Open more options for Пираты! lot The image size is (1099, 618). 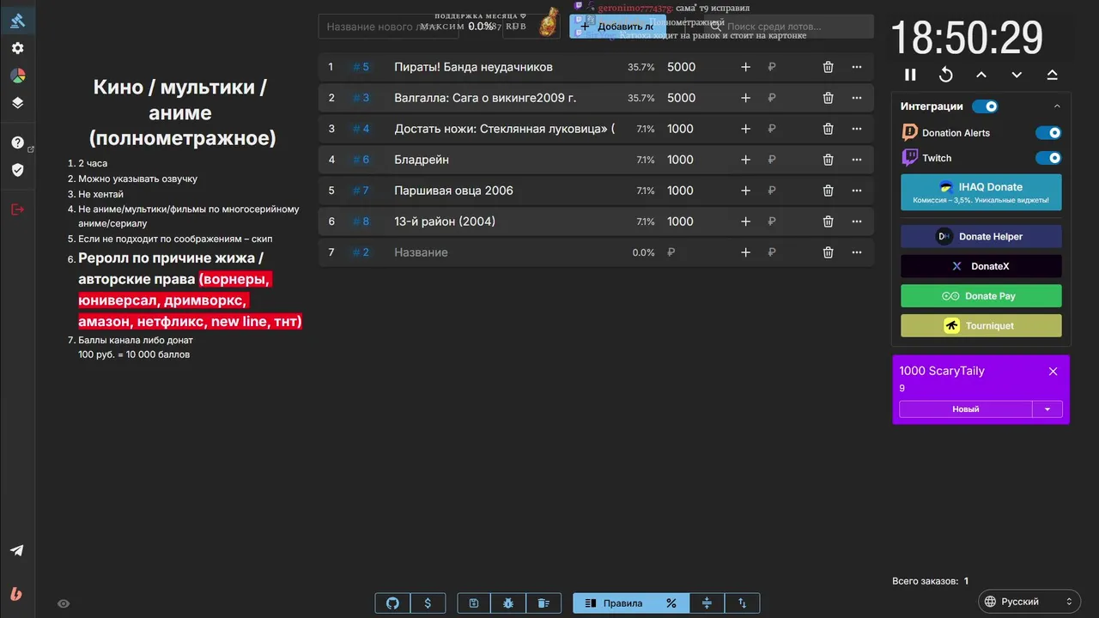tap(857, 67)
